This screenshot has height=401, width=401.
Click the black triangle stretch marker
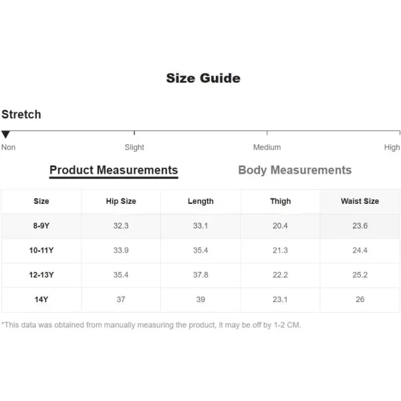[5, 134]
